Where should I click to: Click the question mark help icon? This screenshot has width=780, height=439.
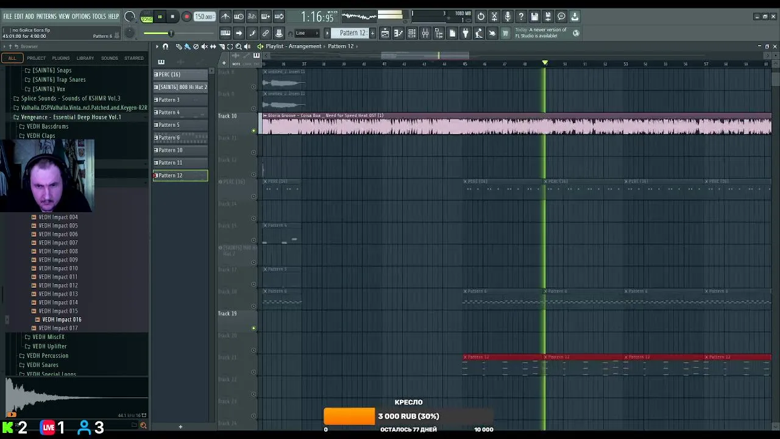[521, 16]
